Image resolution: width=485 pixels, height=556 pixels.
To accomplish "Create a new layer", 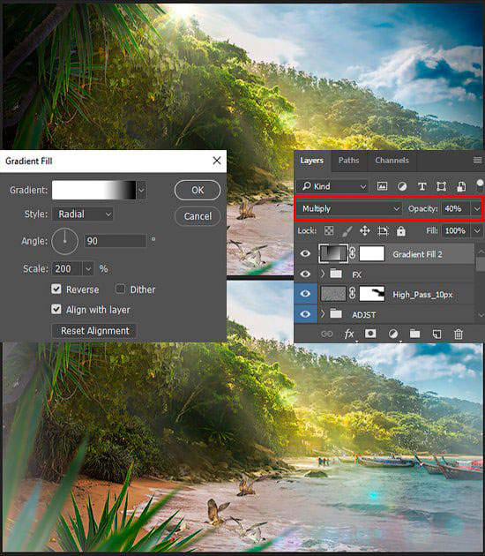I will tap(436, 334).
